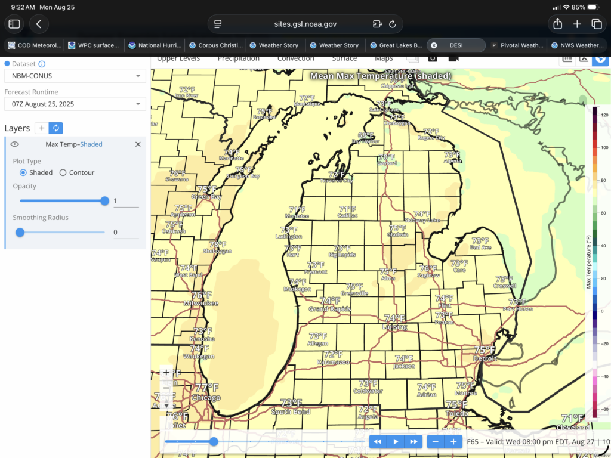611x458 pixels.
Task: Open the tab overview icon
Action: tap(596, 24)
